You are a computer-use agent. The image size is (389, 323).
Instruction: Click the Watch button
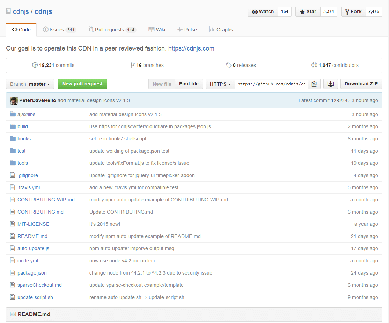[x=263, y=11]
